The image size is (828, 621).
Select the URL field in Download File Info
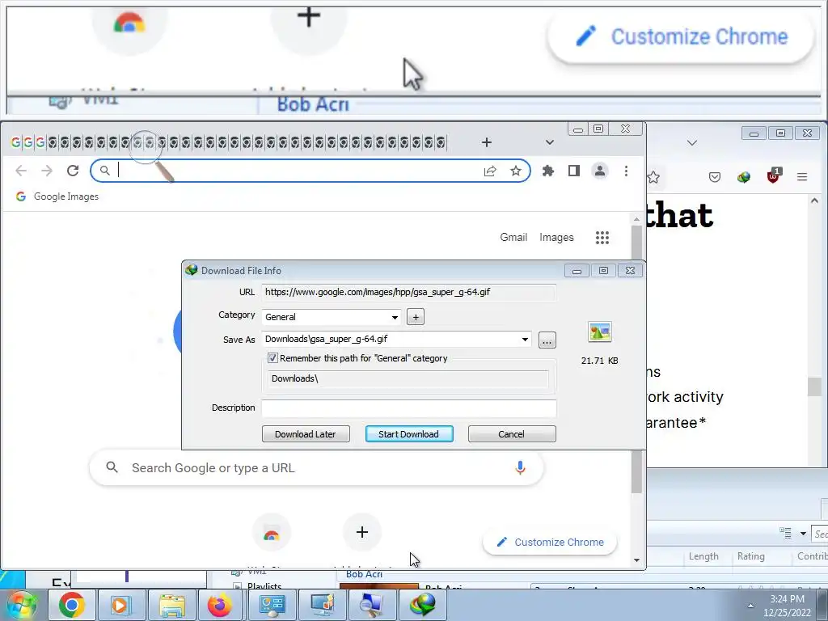click(408, 292)
